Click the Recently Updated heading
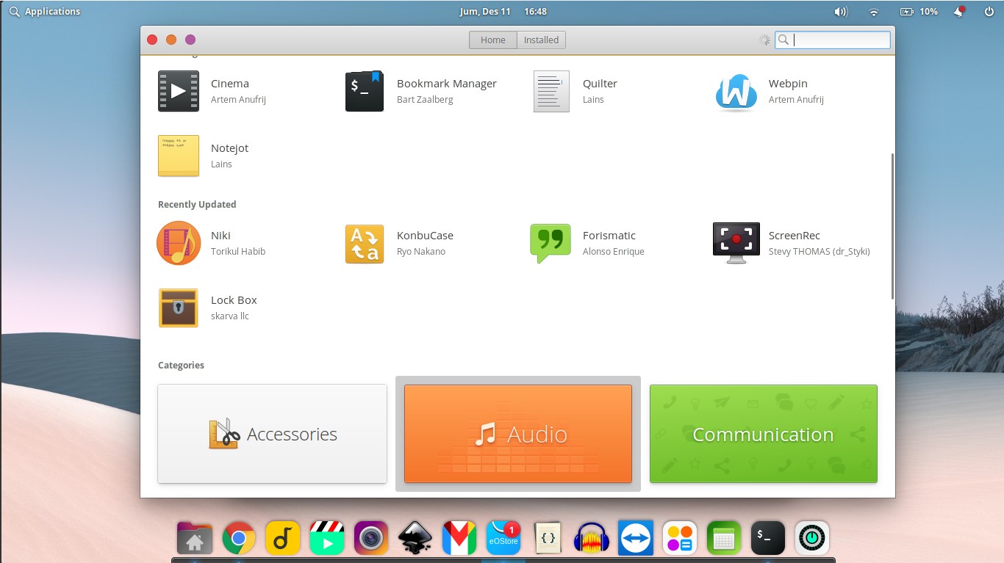The width and height of the screenshot is (1004, 563). 197,205
